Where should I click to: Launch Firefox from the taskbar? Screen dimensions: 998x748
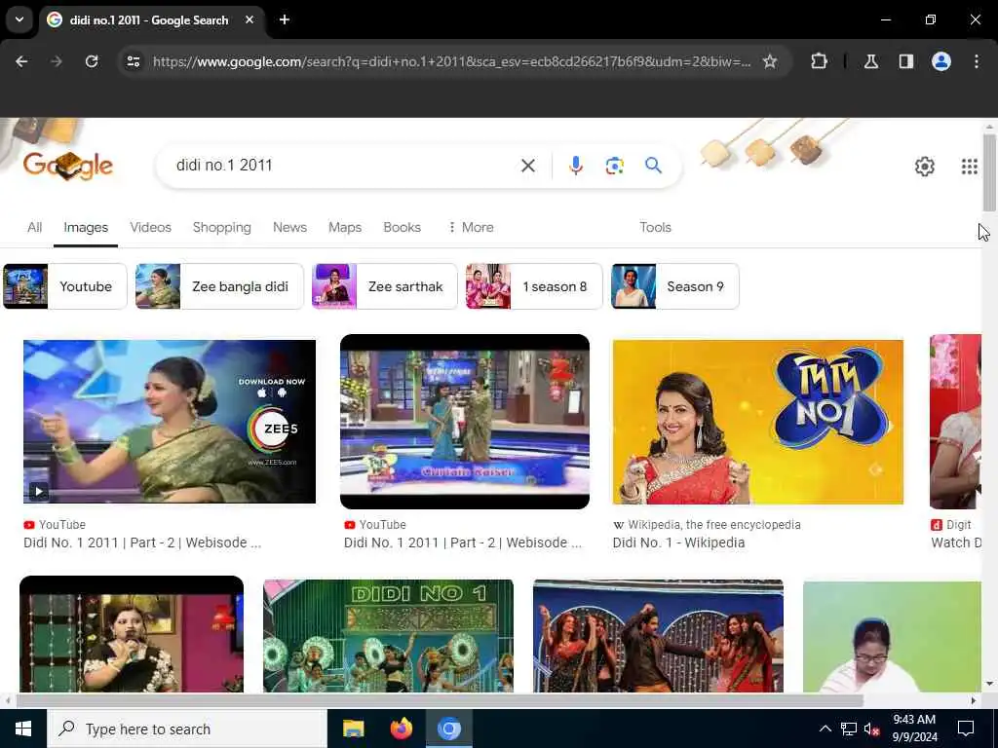click(401, 729)
